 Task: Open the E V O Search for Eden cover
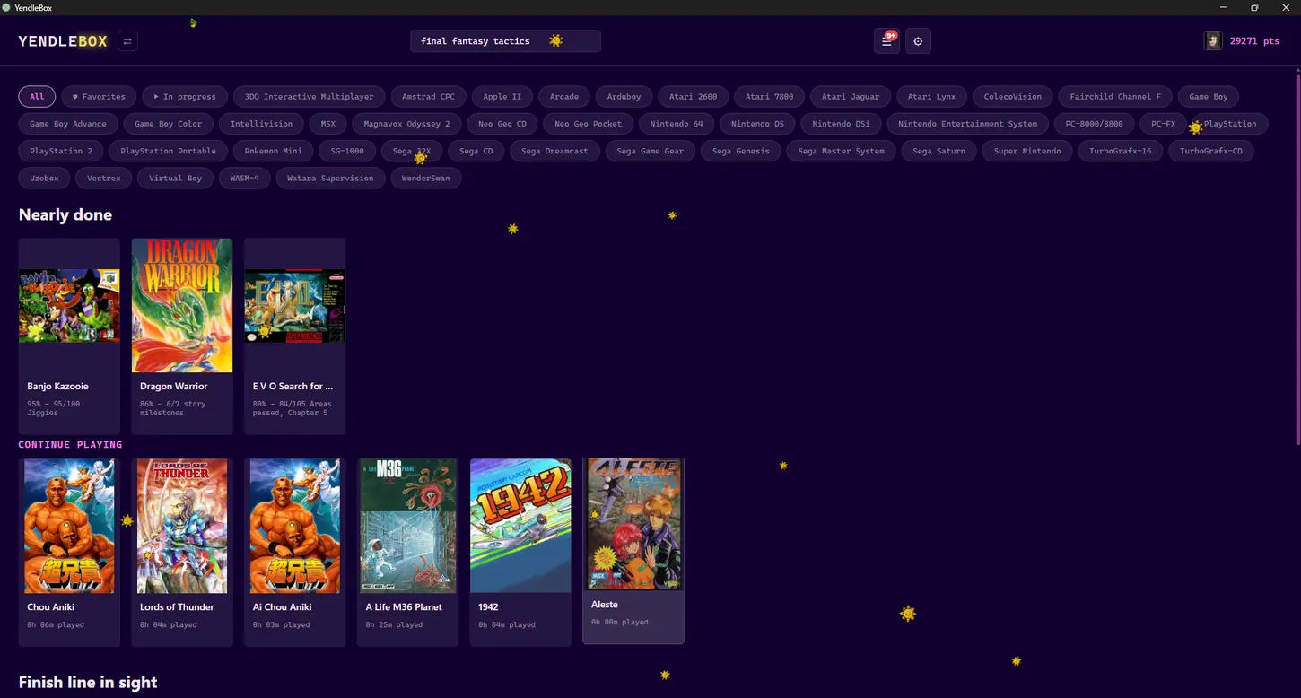pos(295,306)
